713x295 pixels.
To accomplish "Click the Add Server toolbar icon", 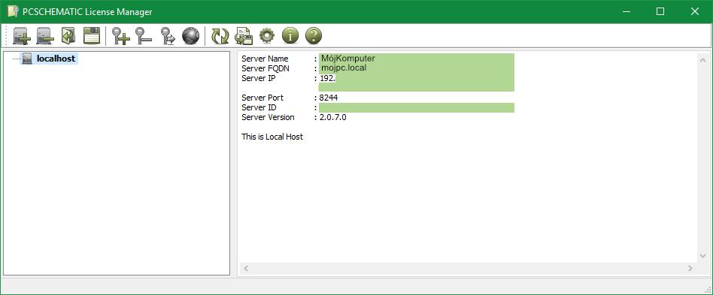I will pyautogui.click(x=21, y=36).
